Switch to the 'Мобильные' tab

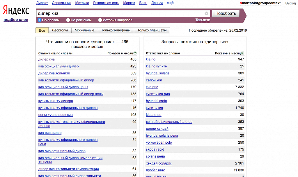[84, 30]
